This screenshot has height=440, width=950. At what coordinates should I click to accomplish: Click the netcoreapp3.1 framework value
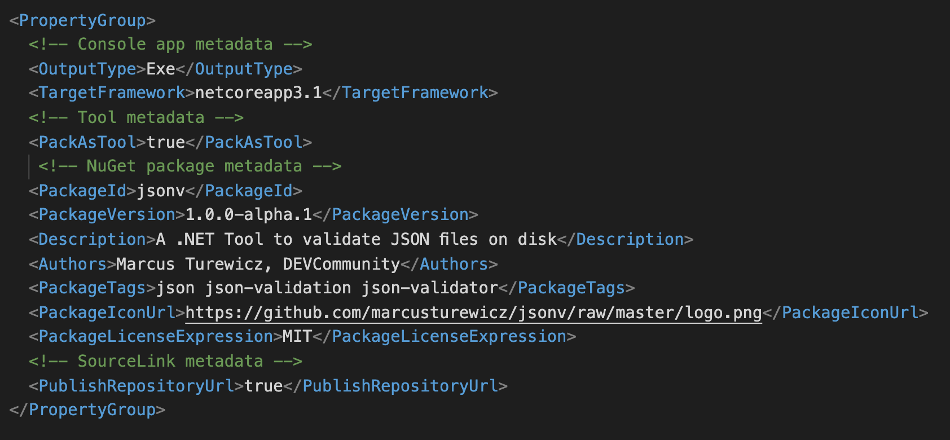[258, 93]
